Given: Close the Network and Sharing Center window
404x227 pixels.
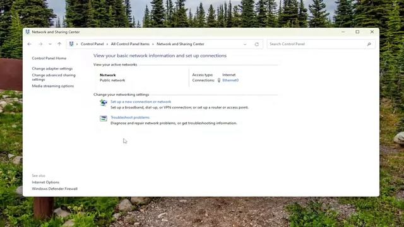Looking at the screenshot, I should pyautogui.click(x=372, y=32).
